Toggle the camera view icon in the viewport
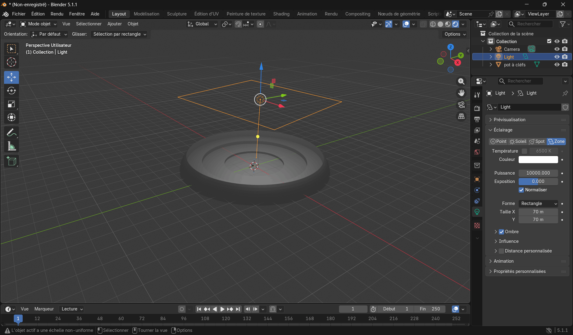 [x=462, y=105]
